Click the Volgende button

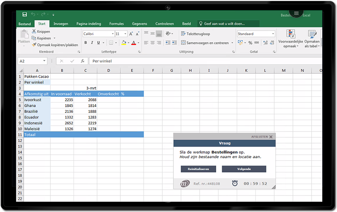[x=244, y=169]
